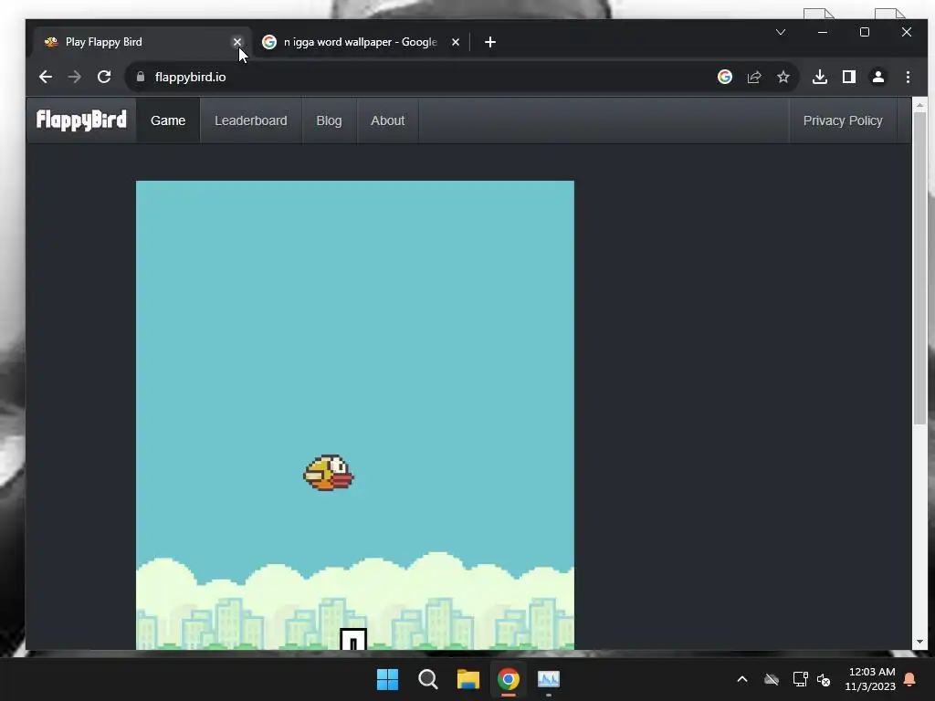Screen dimensions: 935x701
Task: Open the clock showing 12:03 AM
Action: [870, 679]
